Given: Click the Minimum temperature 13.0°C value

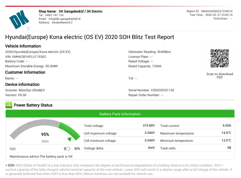Looking at the screenshot, I should [x=226, y=140].
